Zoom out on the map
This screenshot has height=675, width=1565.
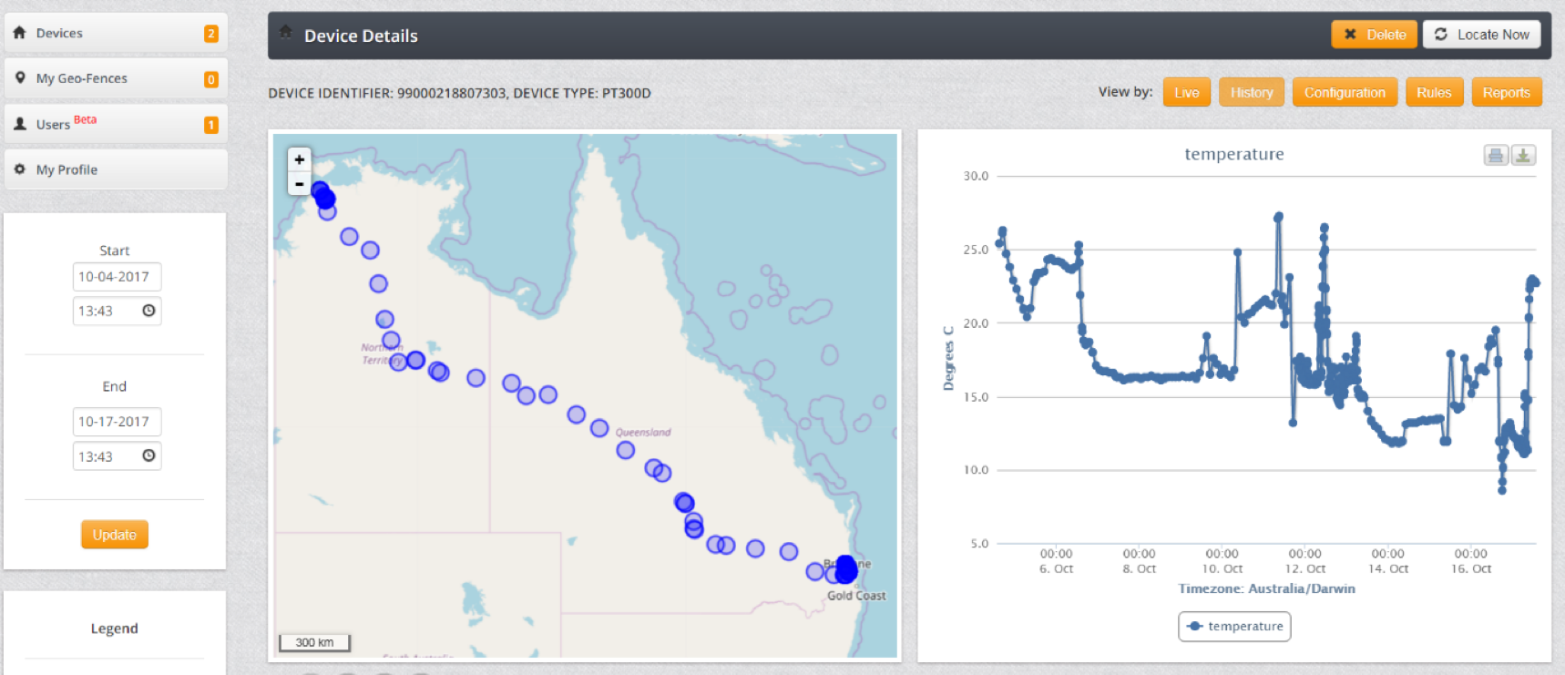(x=300, y=183)
